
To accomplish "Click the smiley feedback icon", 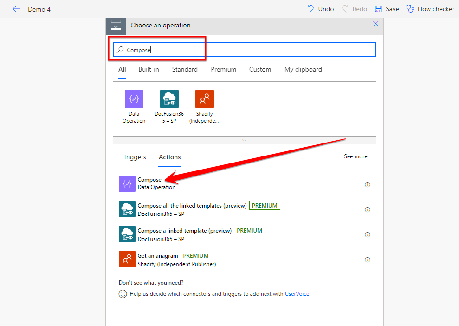I will pyautogui.click(x=123, y=294).
